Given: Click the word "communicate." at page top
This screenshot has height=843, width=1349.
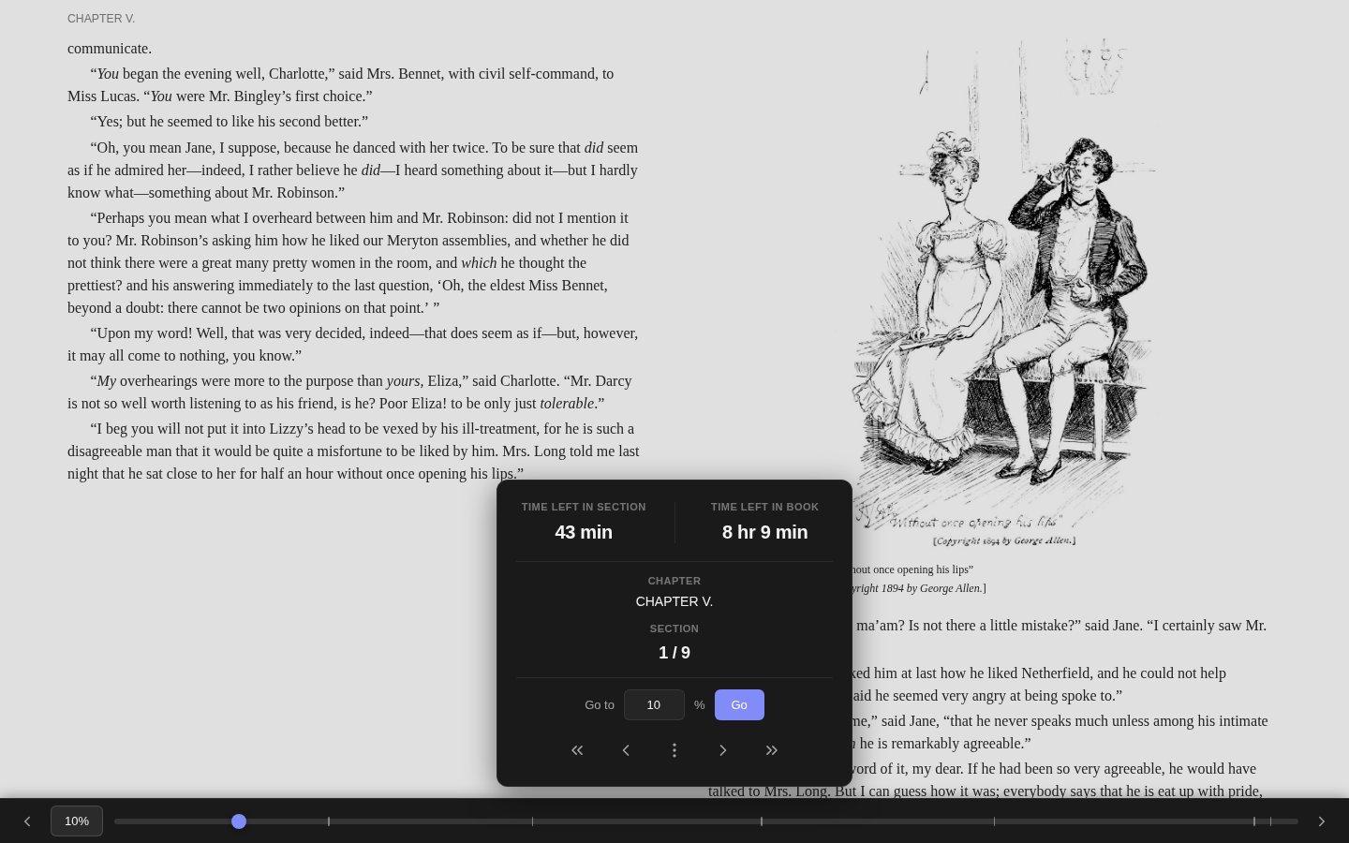Looking at the screenshot, I should coord(110,49).
